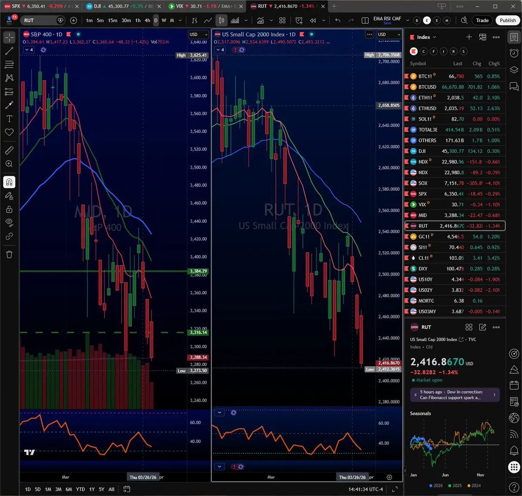Select the 1M date range
This screenshot has width=522, height=496.
pyautogui.click(x=48, y=489)
